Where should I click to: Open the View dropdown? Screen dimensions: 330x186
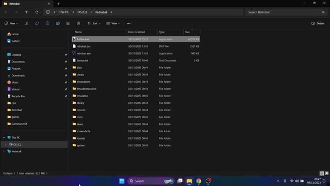(x=113, y=23)
